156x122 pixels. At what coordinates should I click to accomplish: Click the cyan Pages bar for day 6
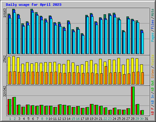(x=33, y=33)
